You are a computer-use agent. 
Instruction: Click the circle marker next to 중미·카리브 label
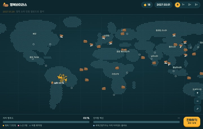tap(33, 59)
